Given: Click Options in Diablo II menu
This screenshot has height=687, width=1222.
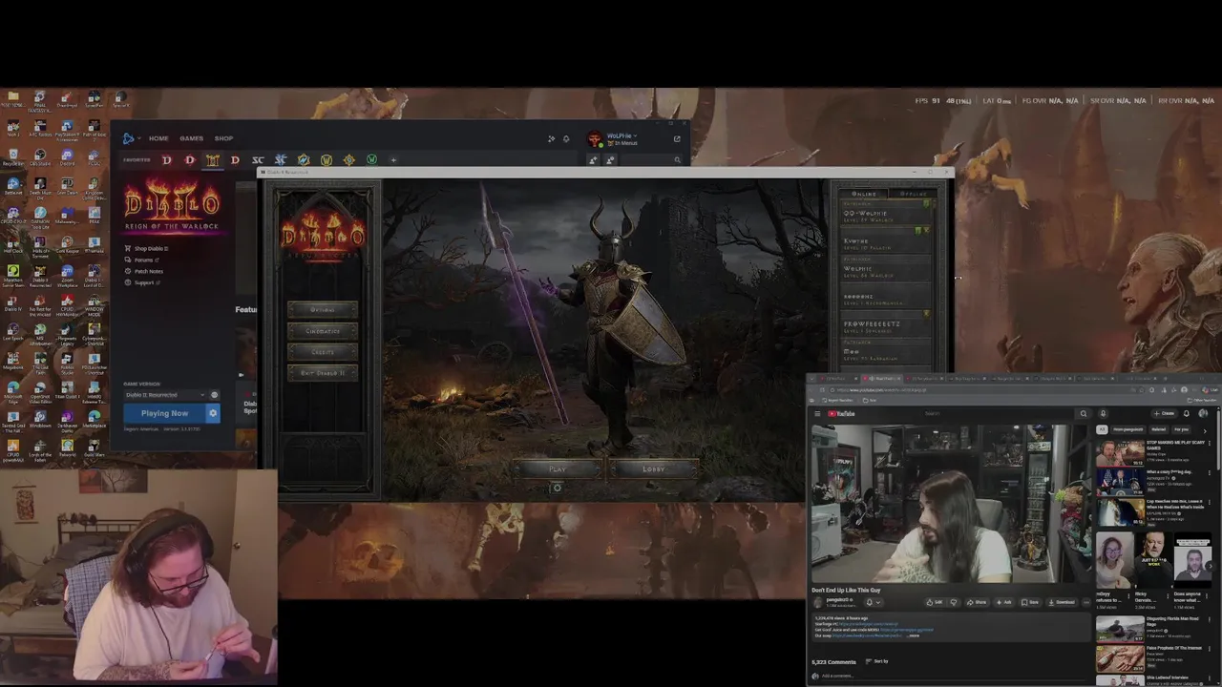Looking at the screenshot, I should coord(323,309).
